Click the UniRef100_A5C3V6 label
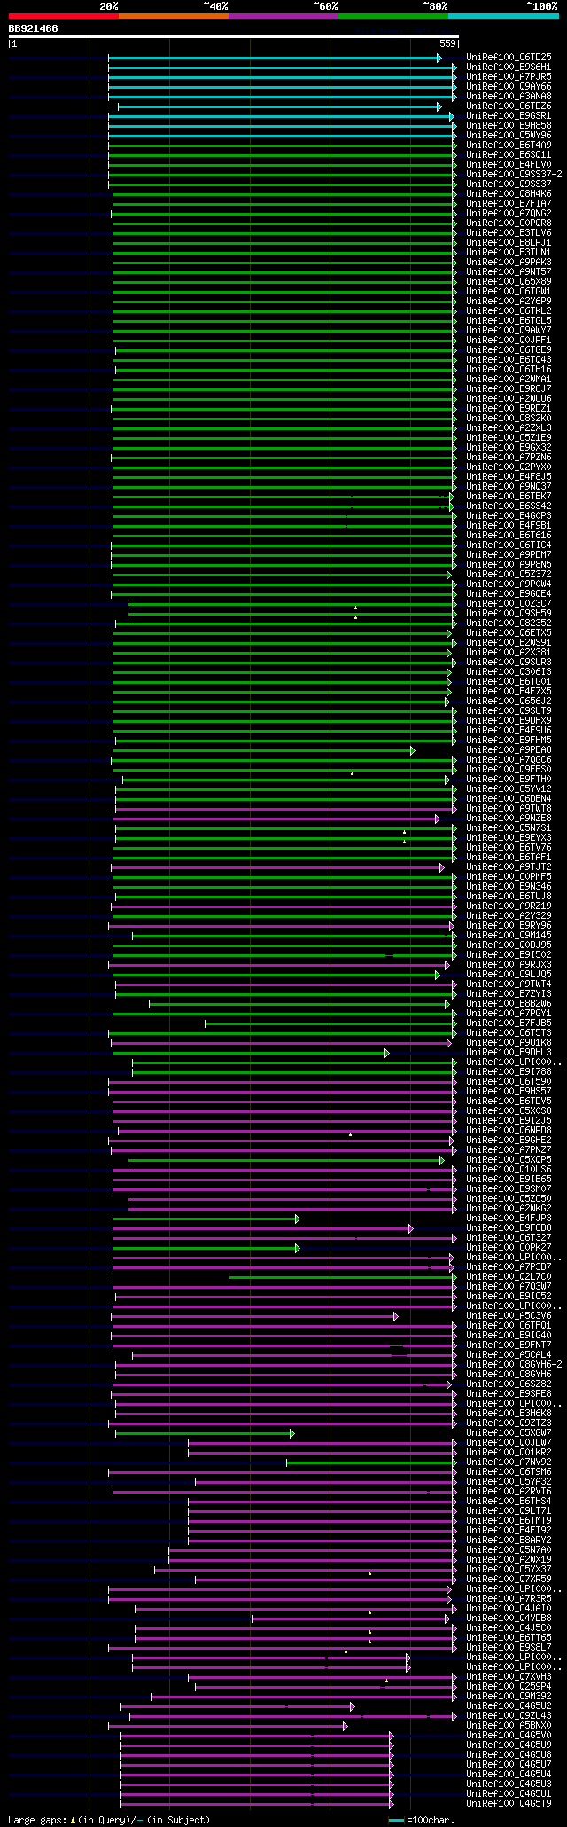This screenshot has width=567, height=1827. 509,1316
